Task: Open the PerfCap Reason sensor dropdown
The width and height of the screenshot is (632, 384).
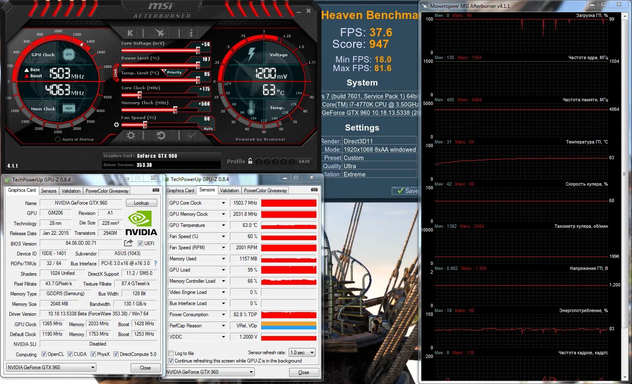Action: click(223, 326)
